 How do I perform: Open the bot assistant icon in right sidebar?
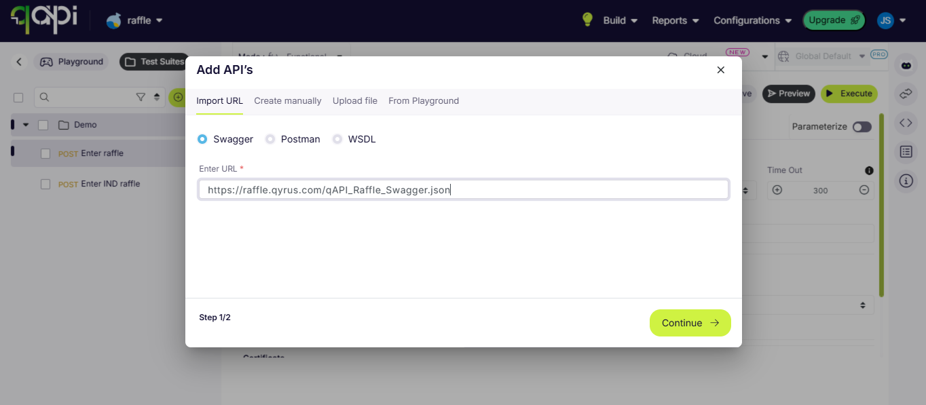(906, 65)
